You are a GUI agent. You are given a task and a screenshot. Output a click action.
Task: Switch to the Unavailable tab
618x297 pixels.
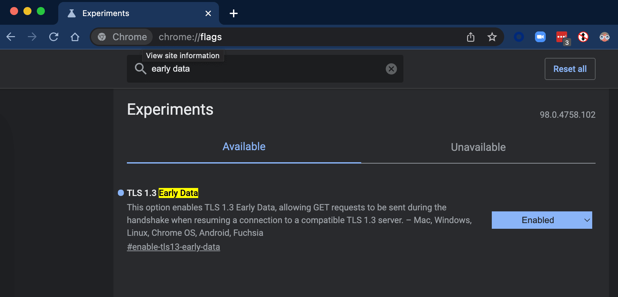pos(478,147)
